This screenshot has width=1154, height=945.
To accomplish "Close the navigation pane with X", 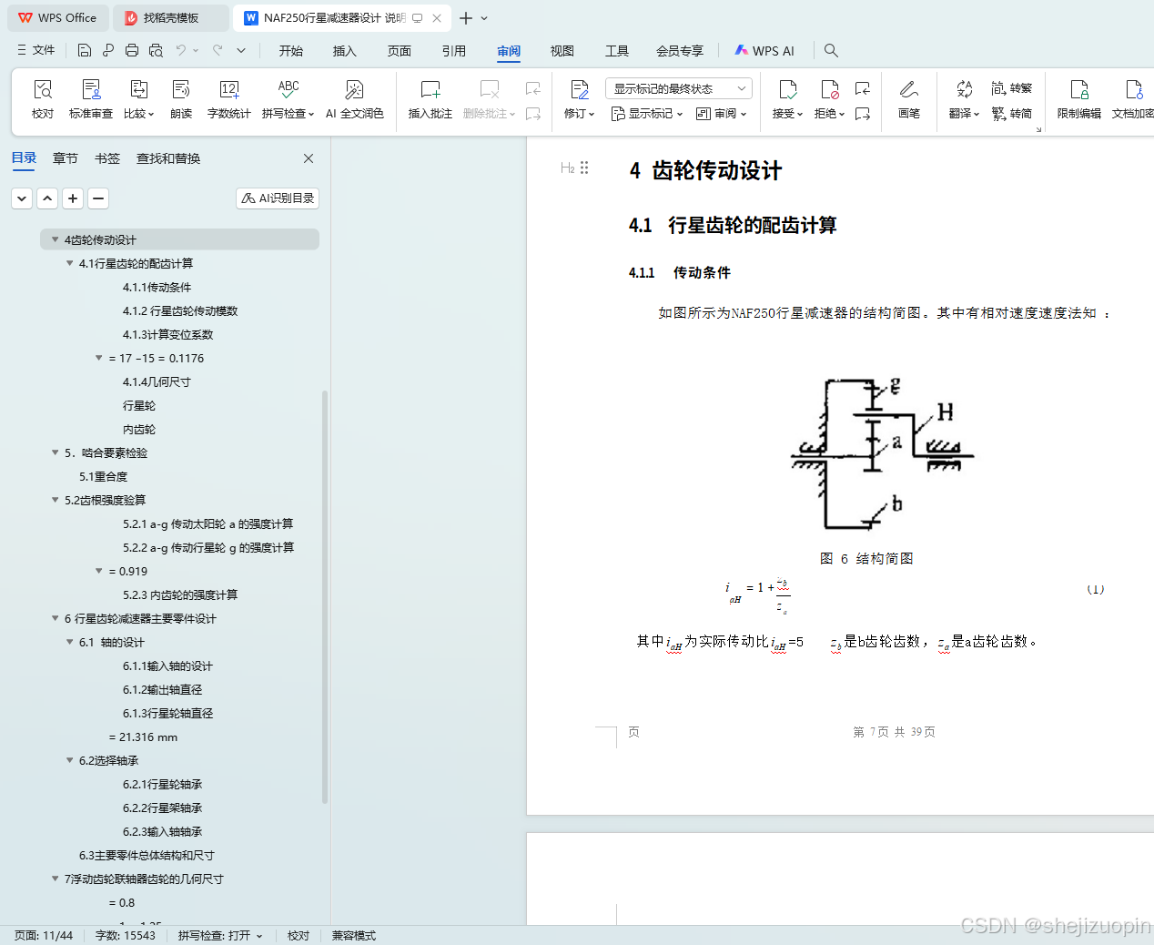I will pyautogui.click(x=309, y=158).
